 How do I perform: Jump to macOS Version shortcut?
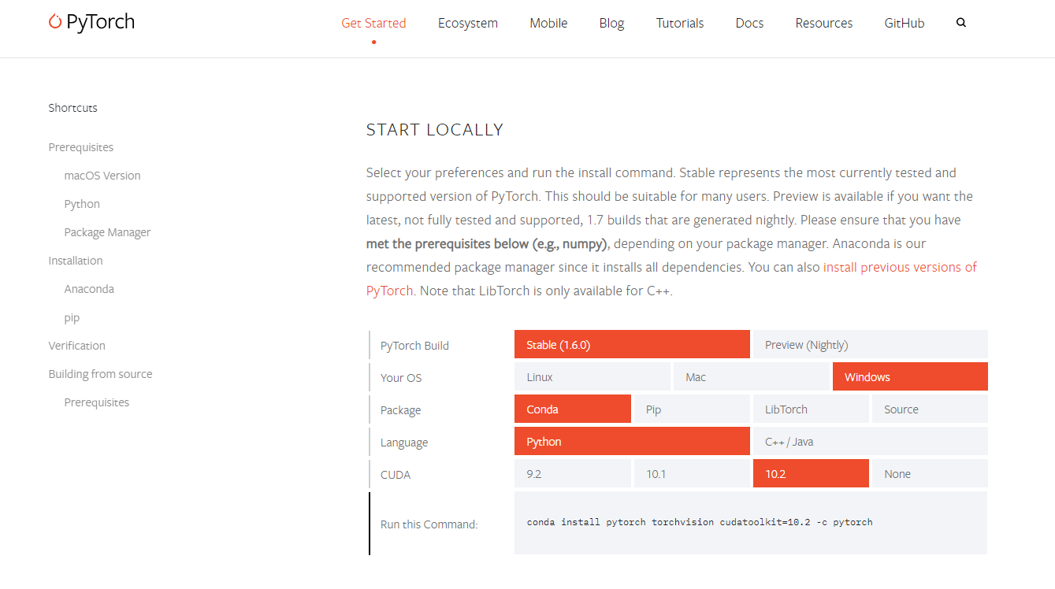(x=102, y=176)
